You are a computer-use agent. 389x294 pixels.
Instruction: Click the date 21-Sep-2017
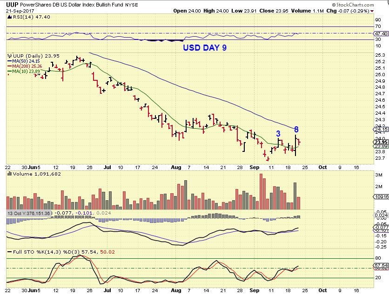[x=20, y=11]
